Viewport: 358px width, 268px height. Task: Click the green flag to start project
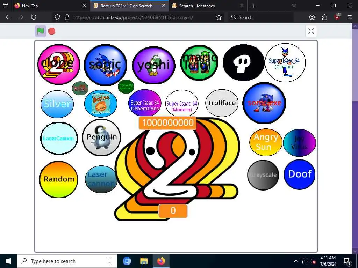41,31
